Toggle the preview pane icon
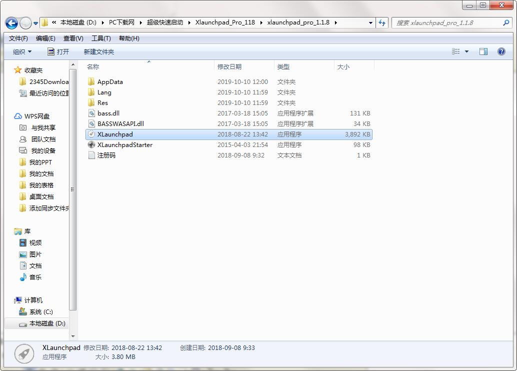Image resolution: width=517 pixels, height=371 pixels. tap(483, 51)
